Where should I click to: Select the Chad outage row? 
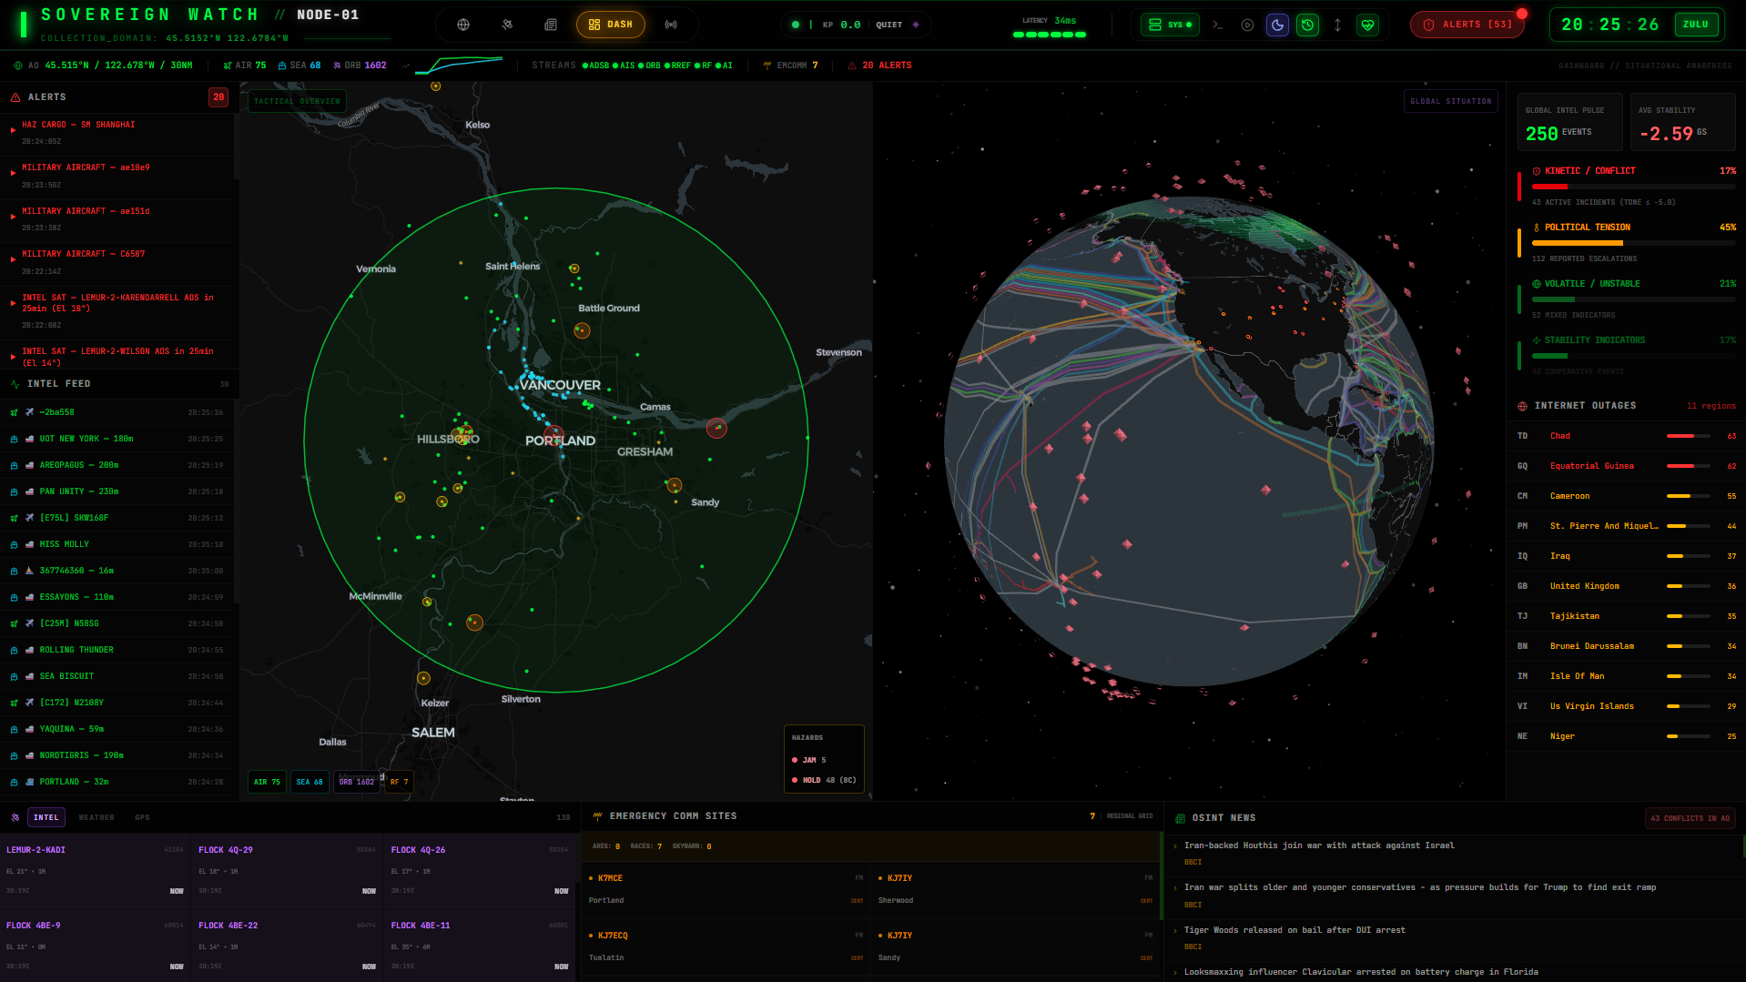click(1626, 436)
